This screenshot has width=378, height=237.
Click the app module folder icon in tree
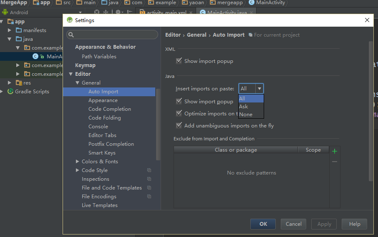[x=10, y=21]
